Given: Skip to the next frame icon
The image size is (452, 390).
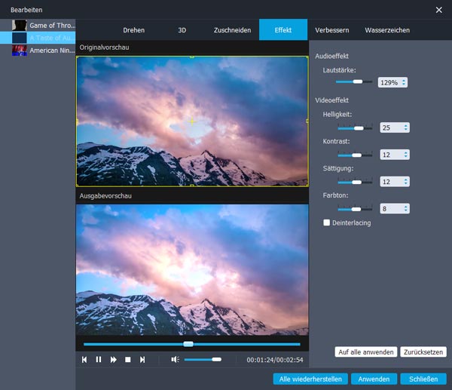Looking at the screenshot, I should (142, 360).
